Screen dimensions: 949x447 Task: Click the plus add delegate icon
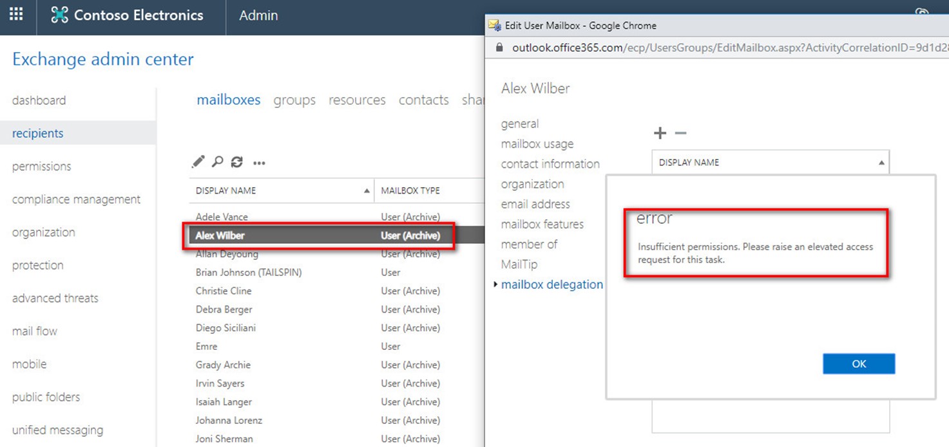click(660, 133)
